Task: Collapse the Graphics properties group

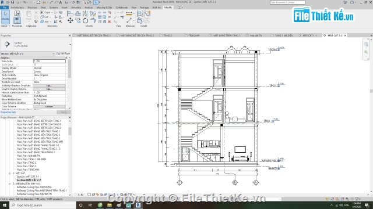Action: tap(66, 58)
